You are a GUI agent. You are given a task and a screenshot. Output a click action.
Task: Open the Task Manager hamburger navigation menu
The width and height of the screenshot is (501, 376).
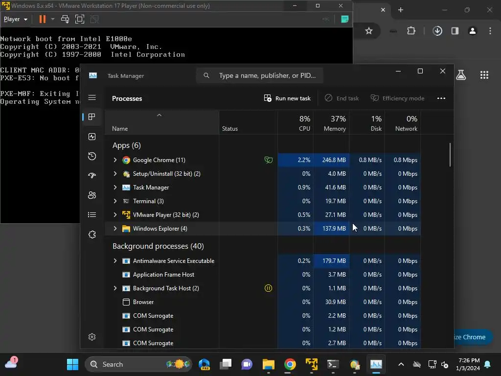click(x=92, y=97)
